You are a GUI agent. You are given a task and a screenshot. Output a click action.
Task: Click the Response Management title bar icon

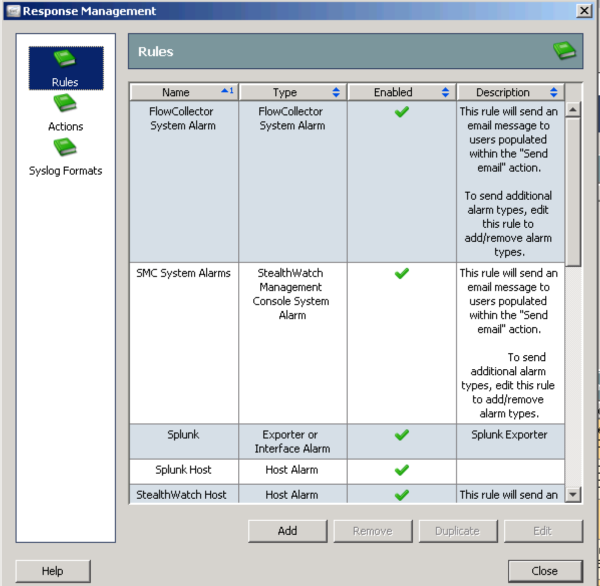(x=13, y=11)
